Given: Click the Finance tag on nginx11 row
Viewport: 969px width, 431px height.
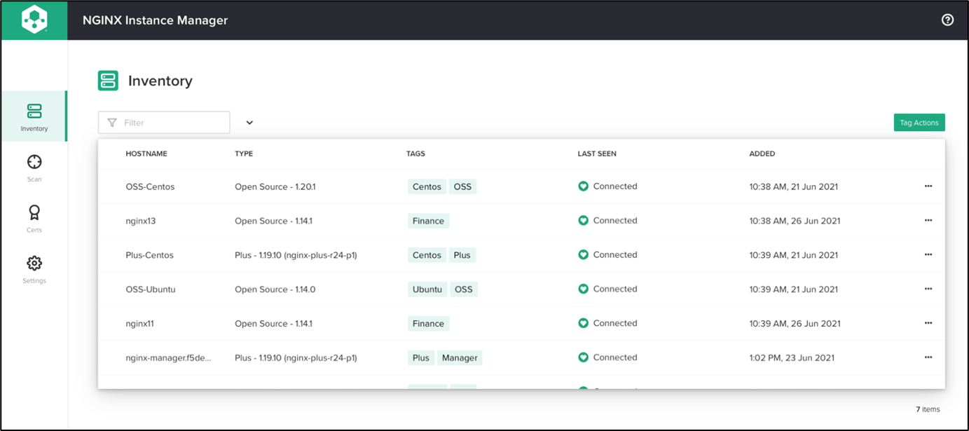Looking at the screenshot, I should pos(428,324).
